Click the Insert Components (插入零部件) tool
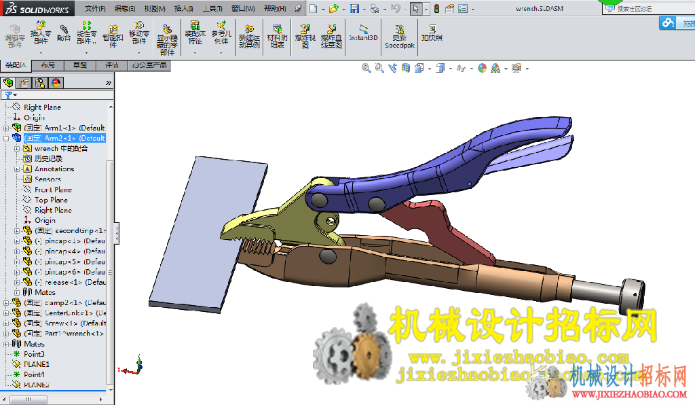 tap(40, 34)
